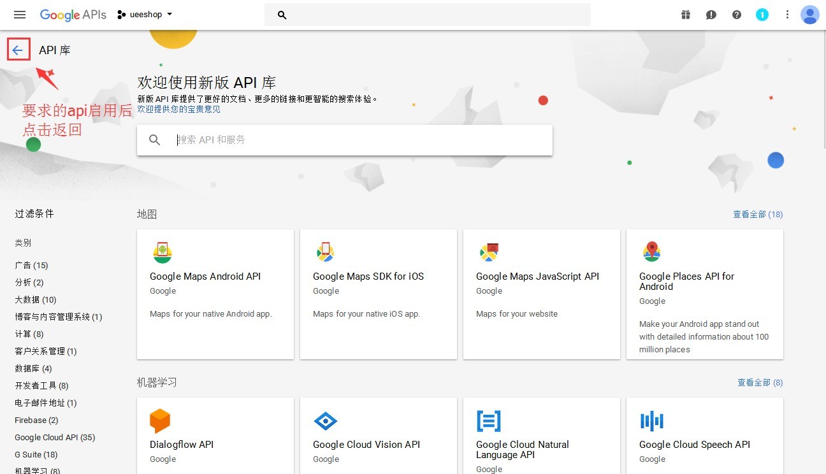Viewport: 826px width, 474px height.
Task: Filter by 开发者工具 (8) category
Action: [x=41, y=385]
